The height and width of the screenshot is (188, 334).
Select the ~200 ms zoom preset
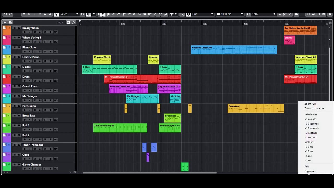[309, 142]
